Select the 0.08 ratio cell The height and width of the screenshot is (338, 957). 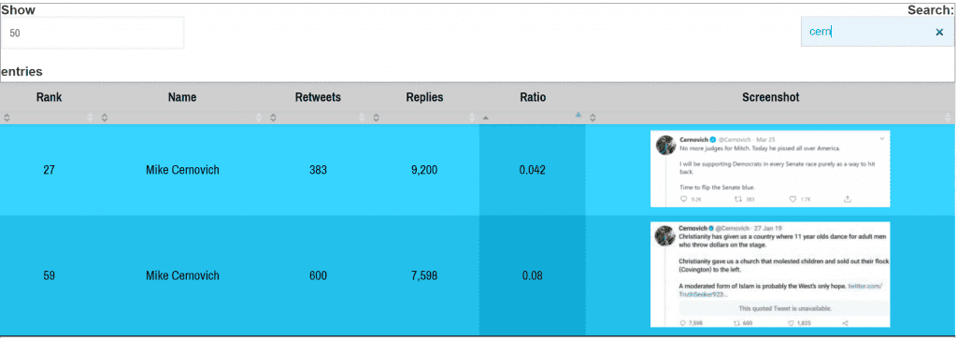pos(532,275)
